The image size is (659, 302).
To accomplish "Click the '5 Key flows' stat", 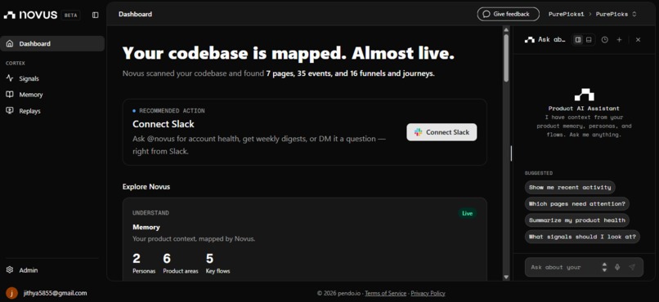I will tap(217, 264).
